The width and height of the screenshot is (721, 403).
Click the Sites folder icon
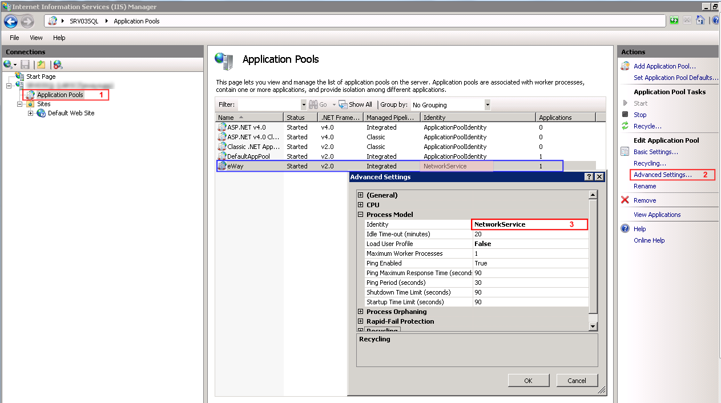click(x=30, y=104)
